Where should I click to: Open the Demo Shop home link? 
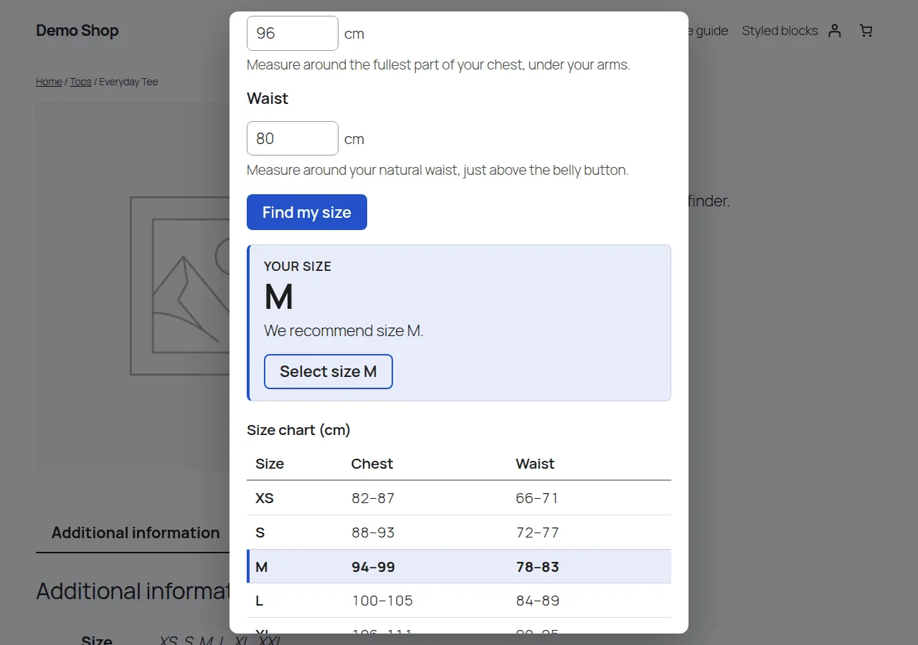coord(77,30)
